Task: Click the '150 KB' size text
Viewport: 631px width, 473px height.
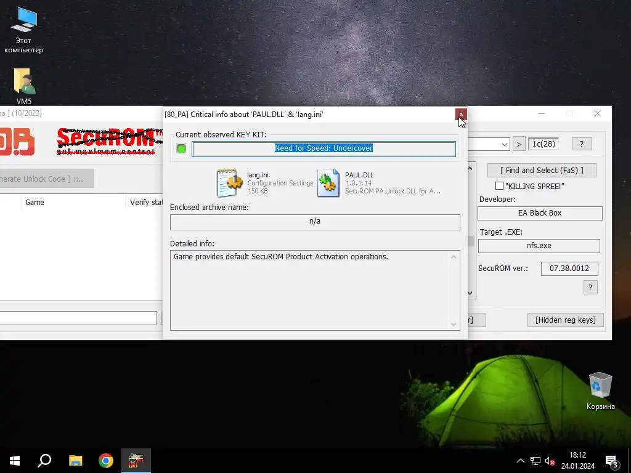Action: pyautogui.click(x=258, y=191)
